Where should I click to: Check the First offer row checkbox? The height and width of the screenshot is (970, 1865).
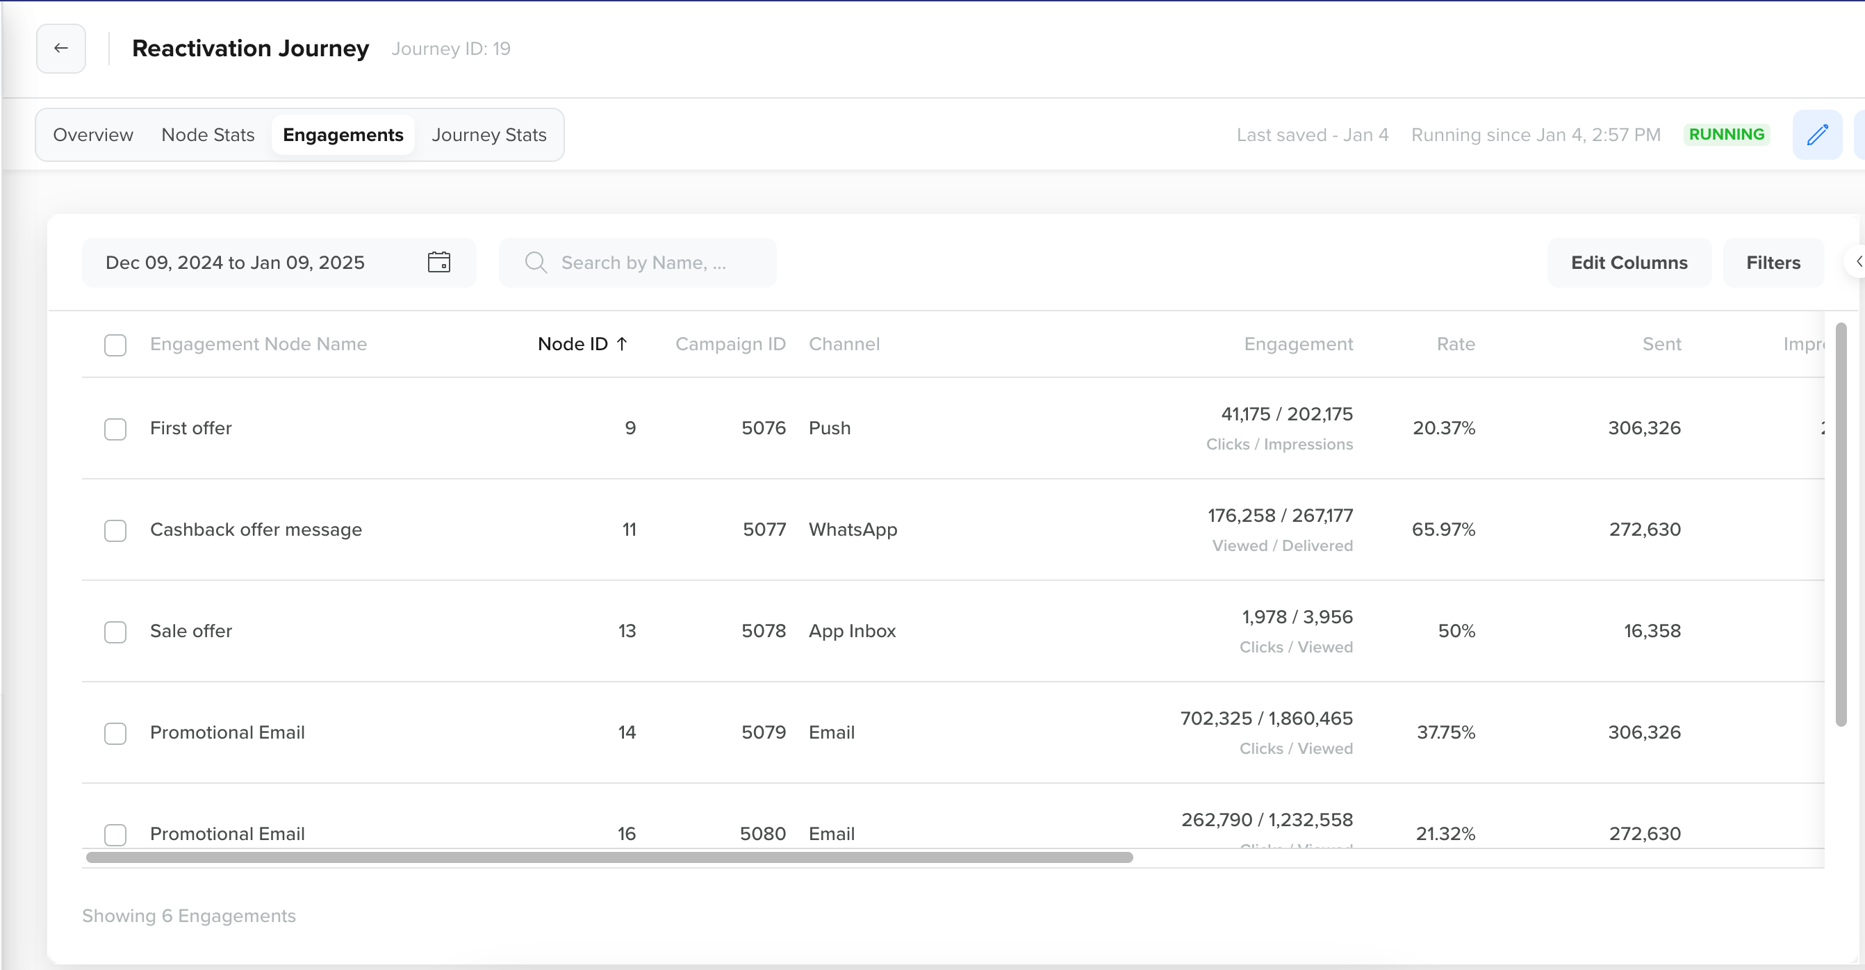pos(115,429)
